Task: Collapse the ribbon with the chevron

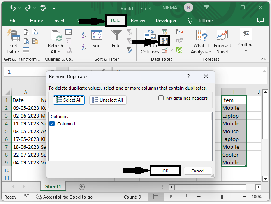Action: 263,59
